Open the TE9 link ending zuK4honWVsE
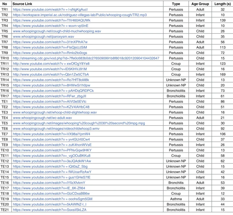The image size is (233, 215). coord(52,145)
